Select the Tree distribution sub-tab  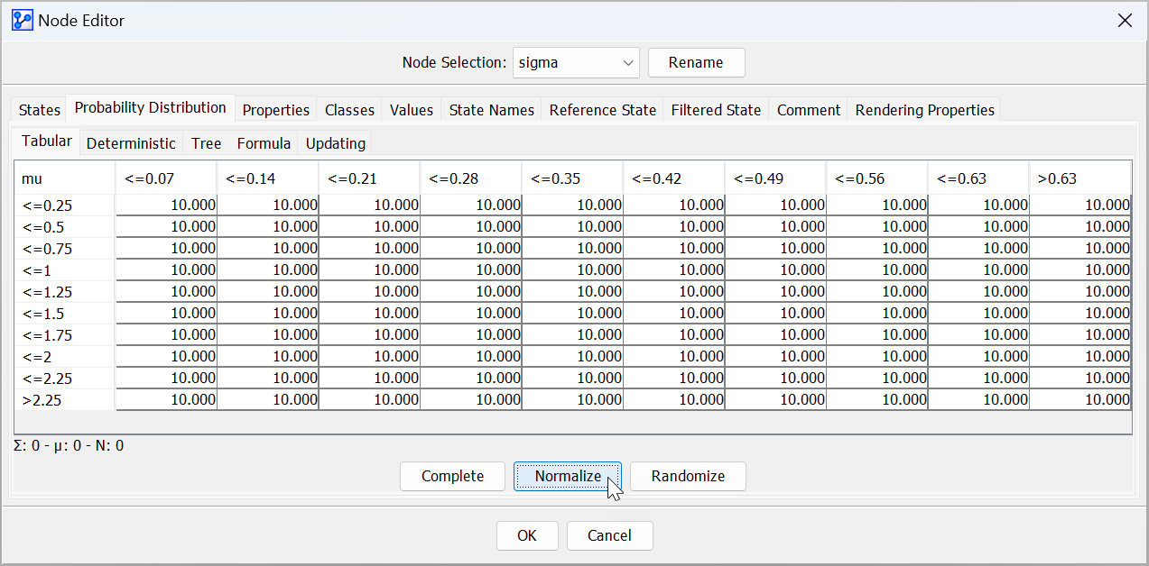tap(206, 143)
